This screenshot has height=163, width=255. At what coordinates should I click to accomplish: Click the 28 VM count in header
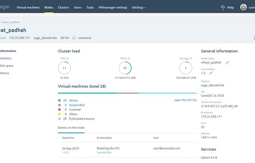point(65,38)
